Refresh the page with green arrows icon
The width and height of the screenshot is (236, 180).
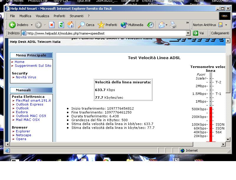61,25
